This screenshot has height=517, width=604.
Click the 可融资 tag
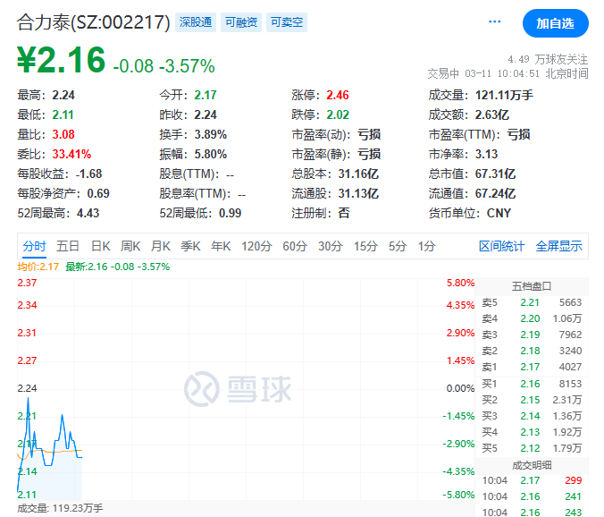pos(241,22)
